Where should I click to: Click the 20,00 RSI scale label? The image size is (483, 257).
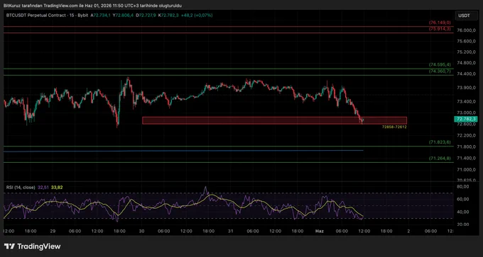[462, 224]
